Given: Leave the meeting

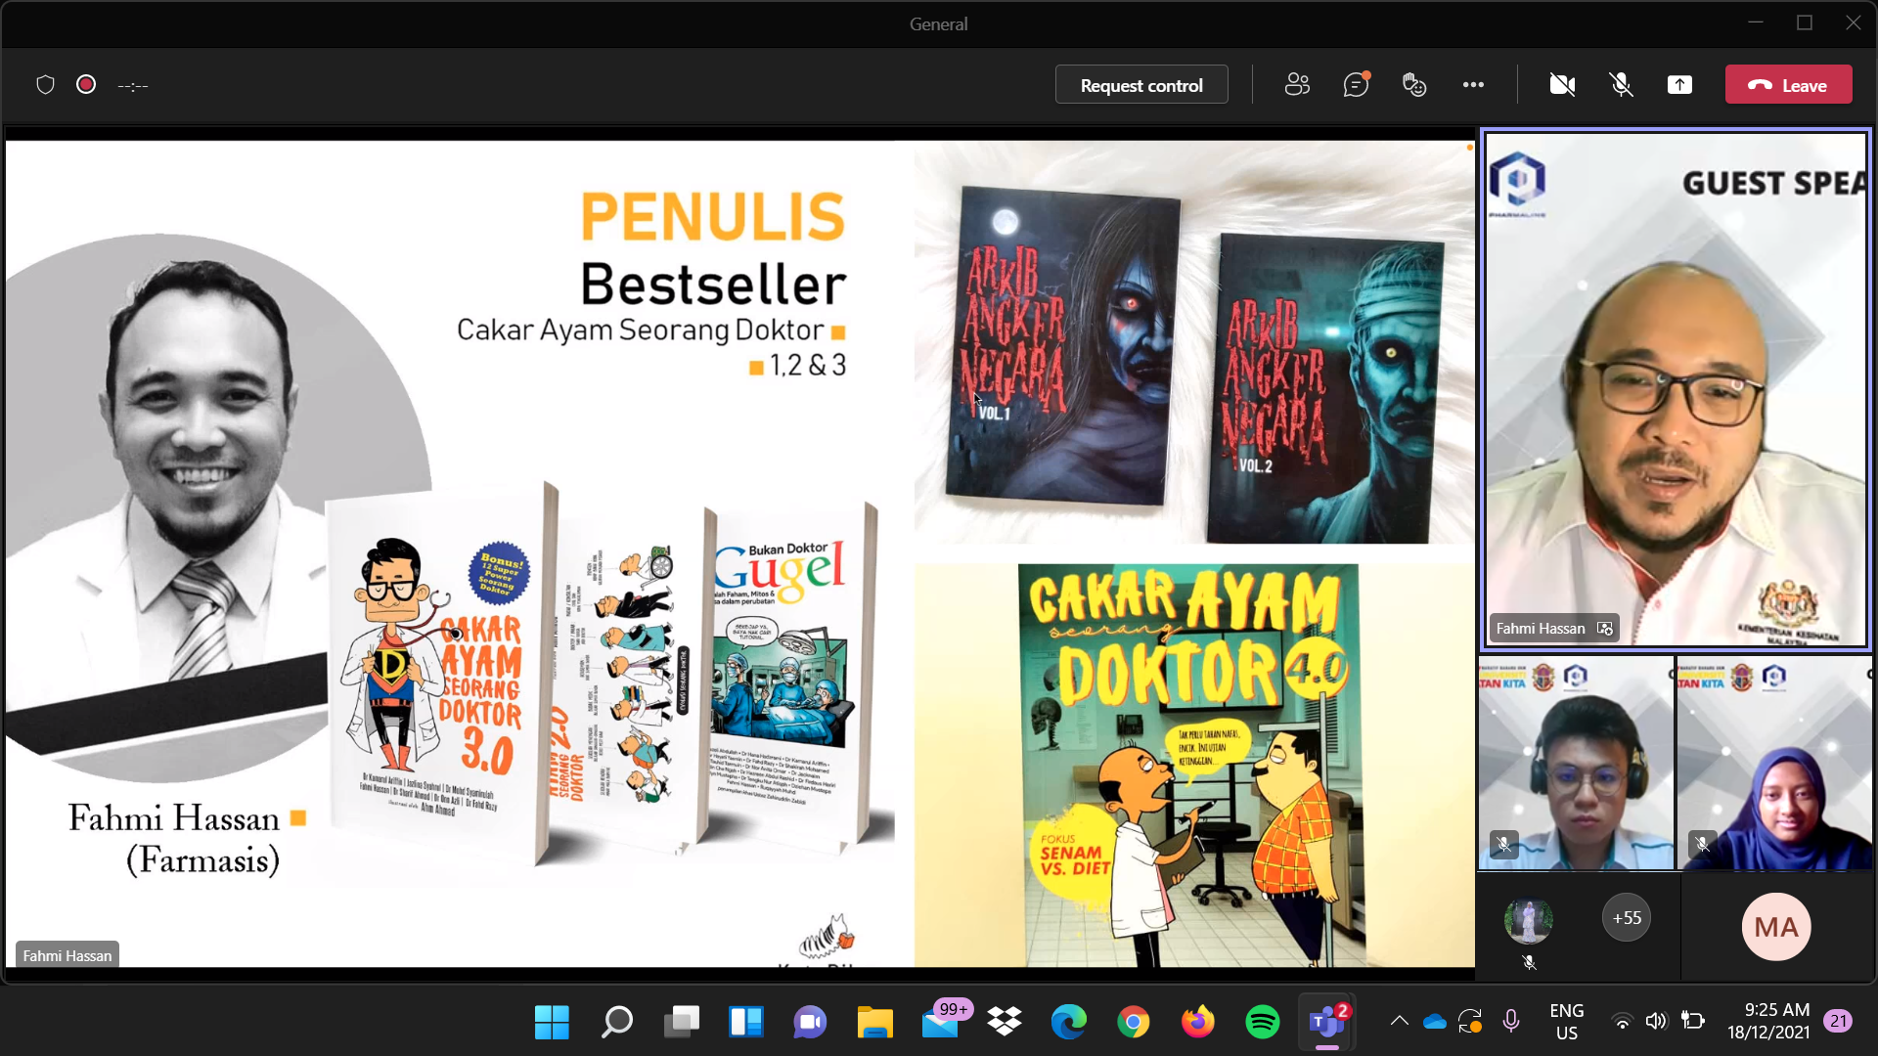Looking at the screenshot, I should pyautogui.click(x=1788, y=85).
